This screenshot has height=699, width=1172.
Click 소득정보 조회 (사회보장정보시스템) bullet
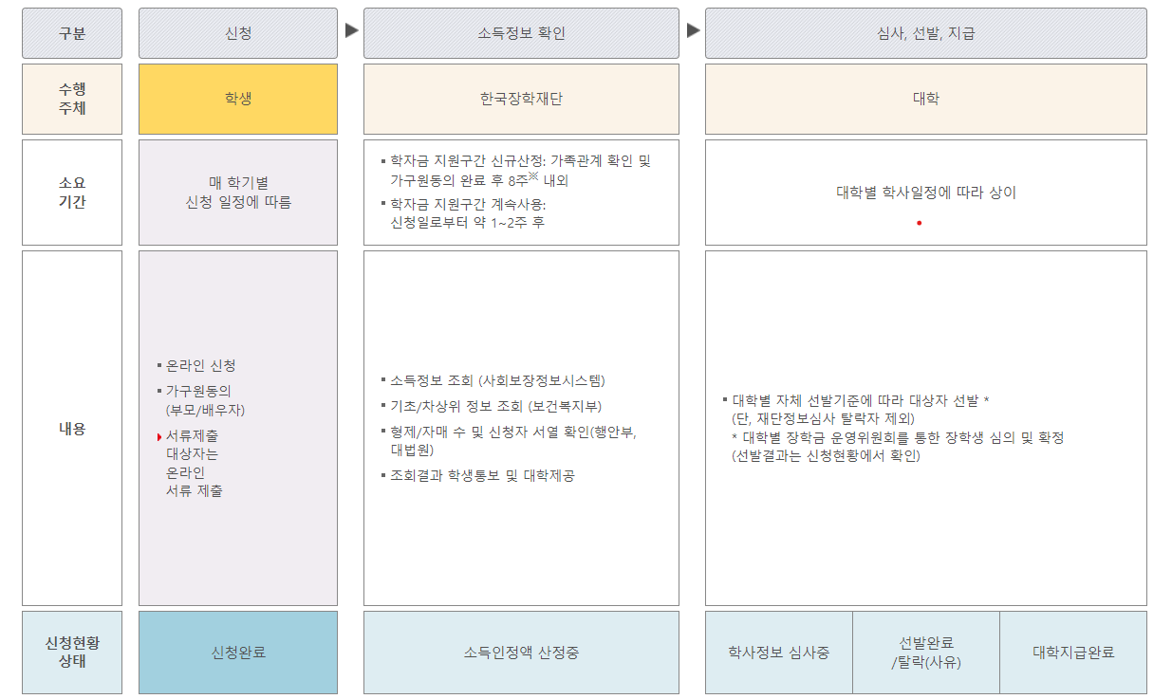(493, 380)
